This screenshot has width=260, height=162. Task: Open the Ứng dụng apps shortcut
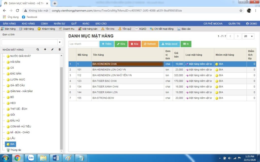11,17
